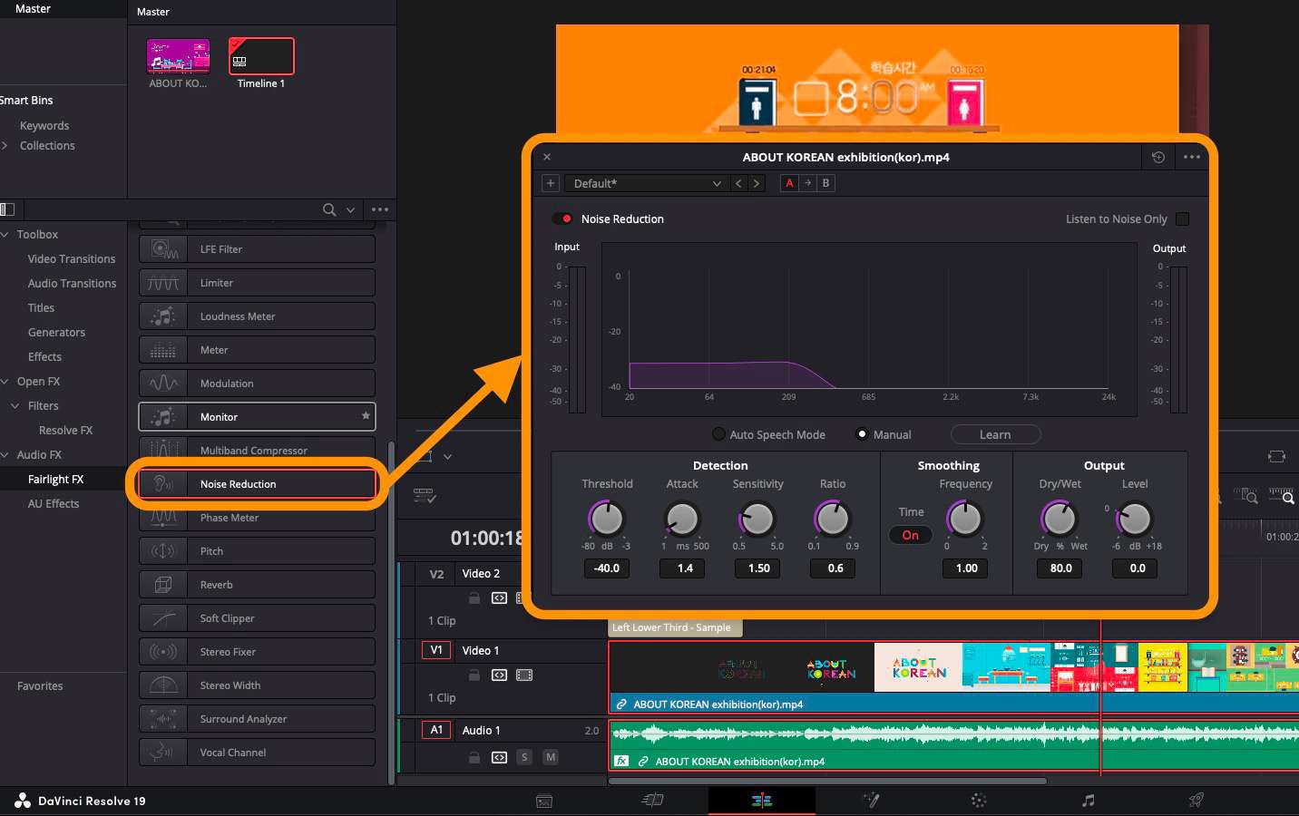The width and height of the screenshot is (1299, 816).
Task: Click the Pitch effect icon
Action: click(163, 551)
